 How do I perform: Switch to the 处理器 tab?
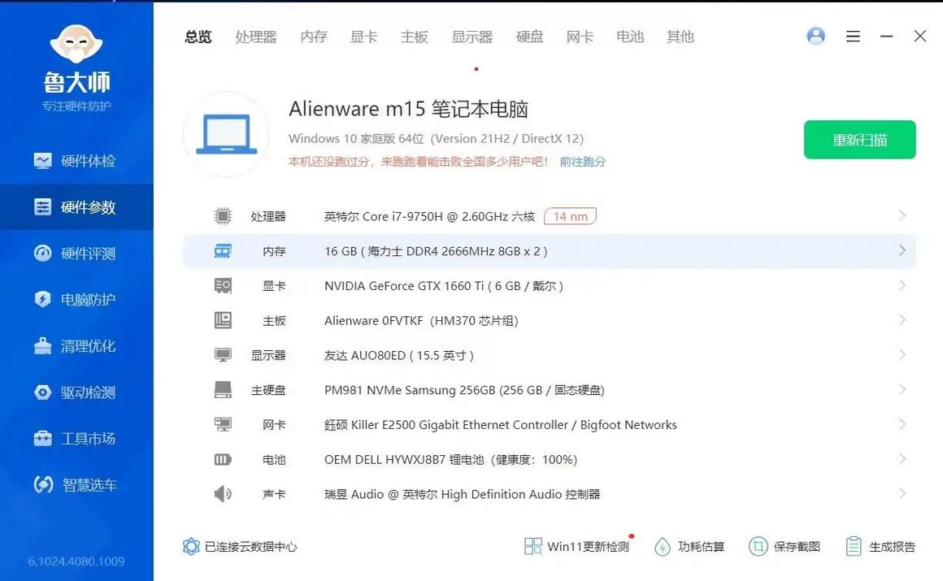[255, 37]
